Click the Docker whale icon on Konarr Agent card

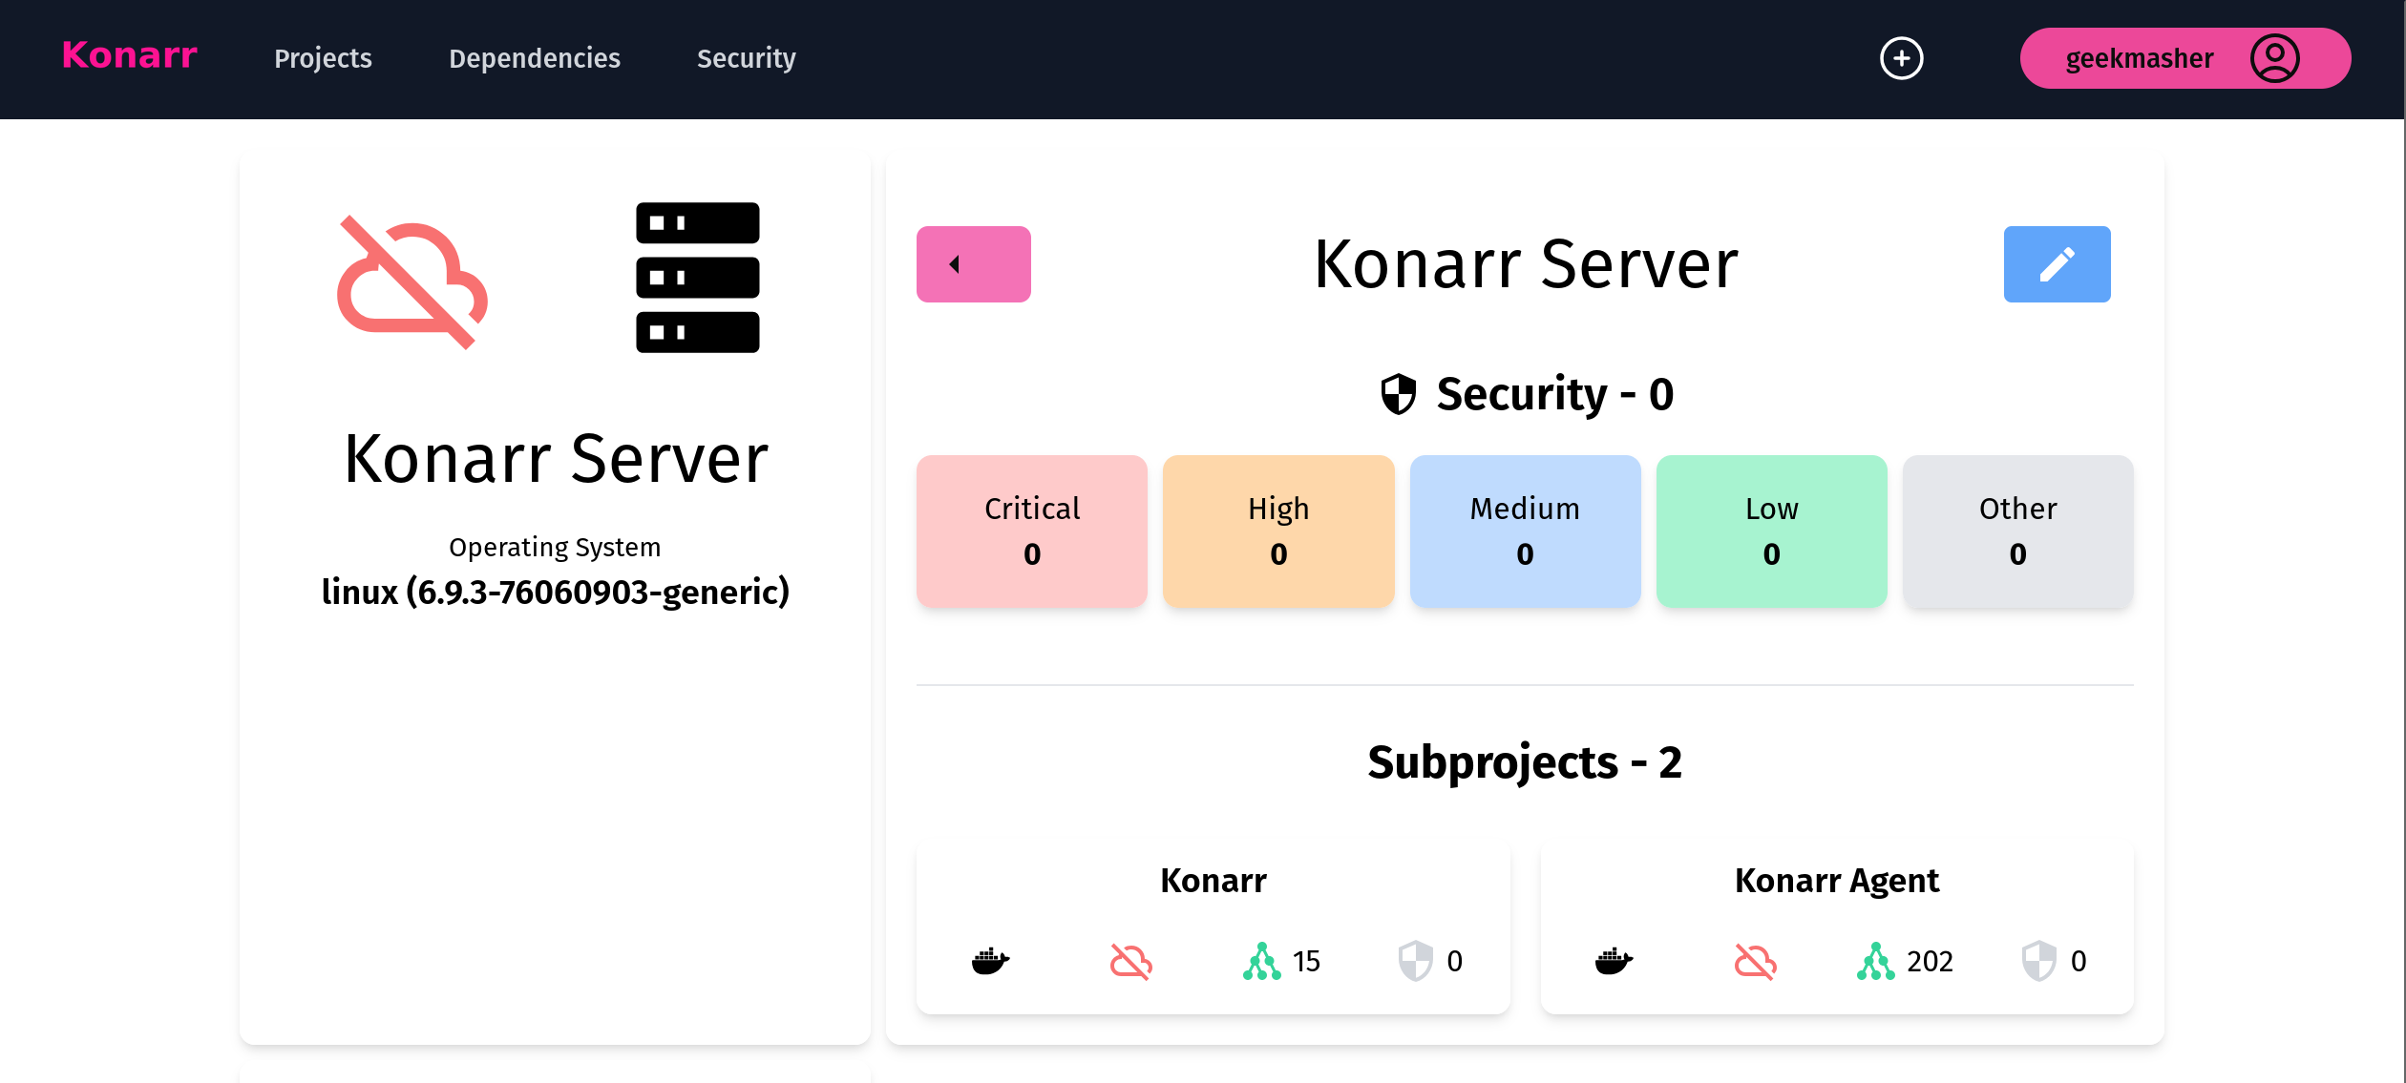[1612, 962]
